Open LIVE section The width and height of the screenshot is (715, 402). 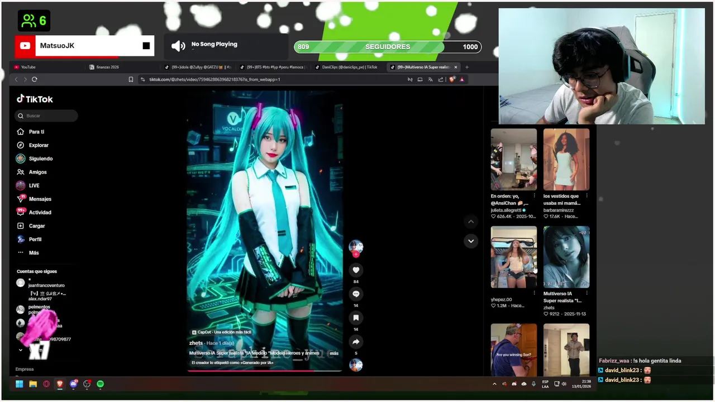(28, 185)
